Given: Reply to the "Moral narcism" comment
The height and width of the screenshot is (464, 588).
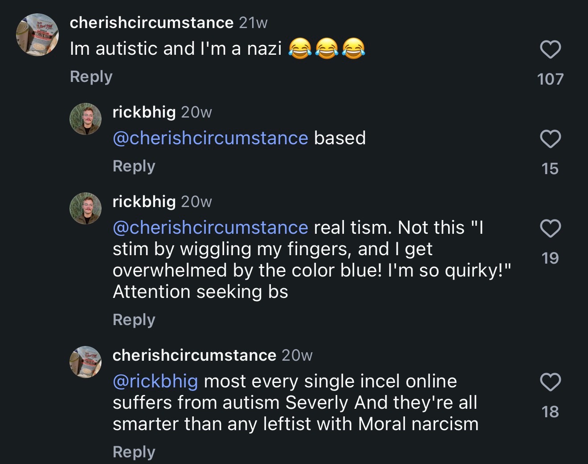Looking at the screenshot, I should click(134, 452).
